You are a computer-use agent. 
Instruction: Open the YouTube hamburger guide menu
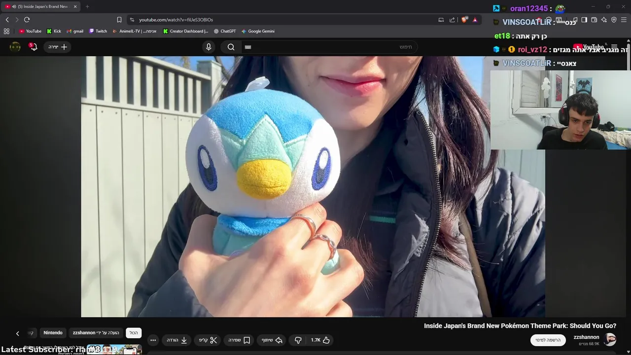click(x=614, y=47)
